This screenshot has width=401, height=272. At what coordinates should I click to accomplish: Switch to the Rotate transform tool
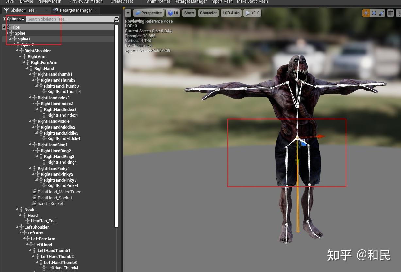[x=374, y=13]
